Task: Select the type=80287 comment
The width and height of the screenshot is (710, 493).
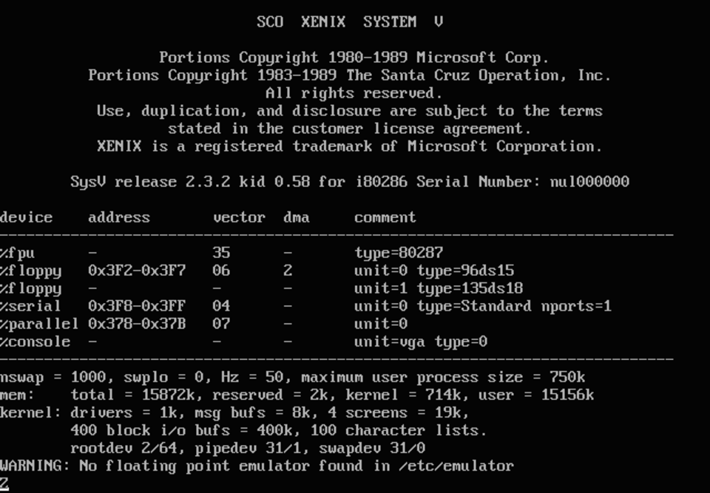Action: [399, 253]
